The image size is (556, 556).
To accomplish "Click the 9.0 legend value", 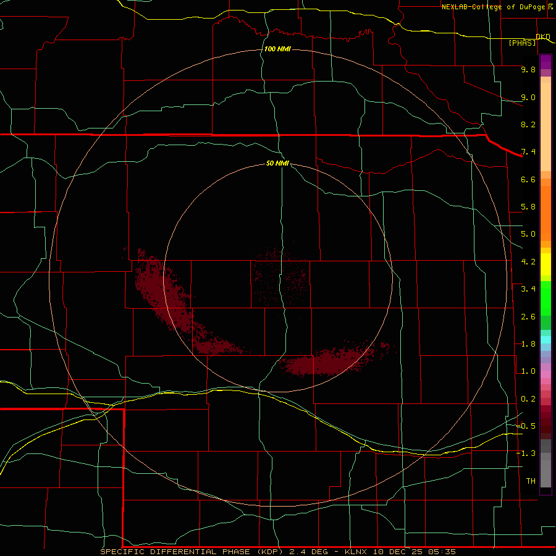I will coord(528,97).
